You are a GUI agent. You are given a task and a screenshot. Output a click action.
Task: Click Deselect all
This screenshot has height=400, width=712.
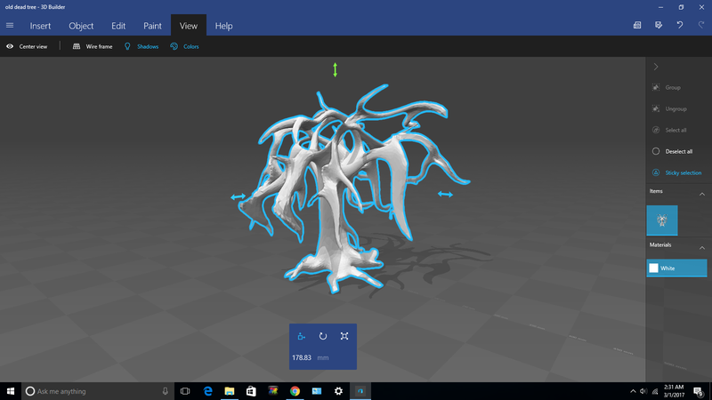point(672,151)
